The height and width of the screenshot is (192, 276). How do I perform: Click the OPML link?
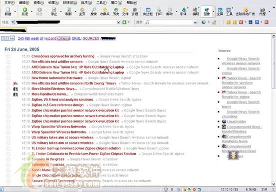tap(76, 38)
